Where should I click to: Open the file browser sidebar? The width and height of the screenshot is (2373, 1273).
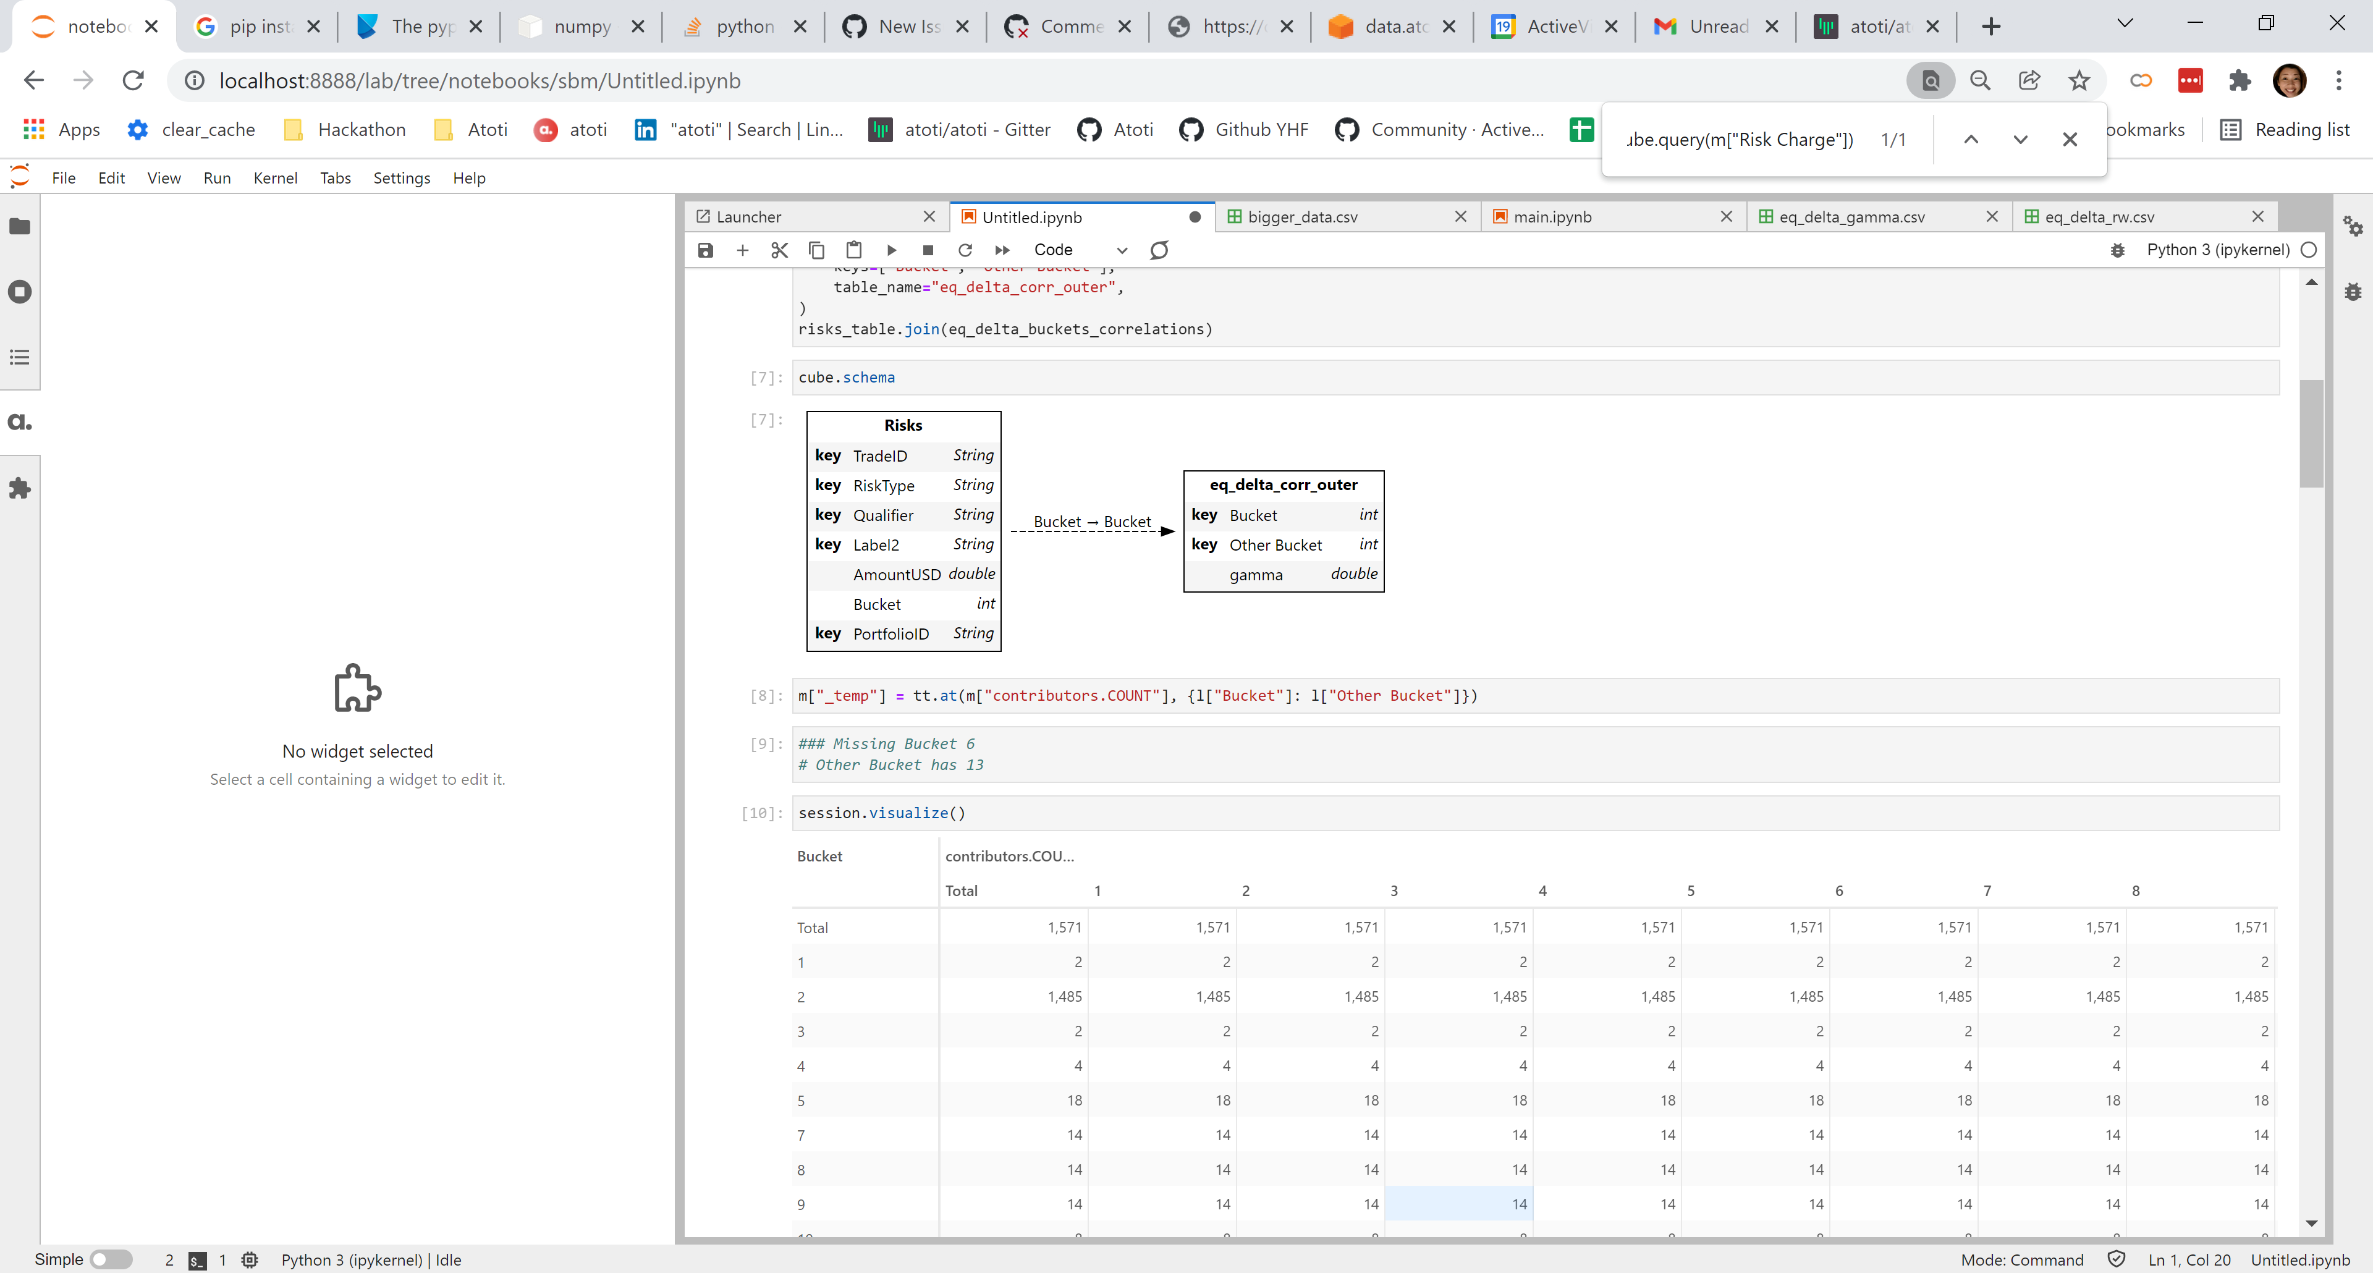(20, 227)
